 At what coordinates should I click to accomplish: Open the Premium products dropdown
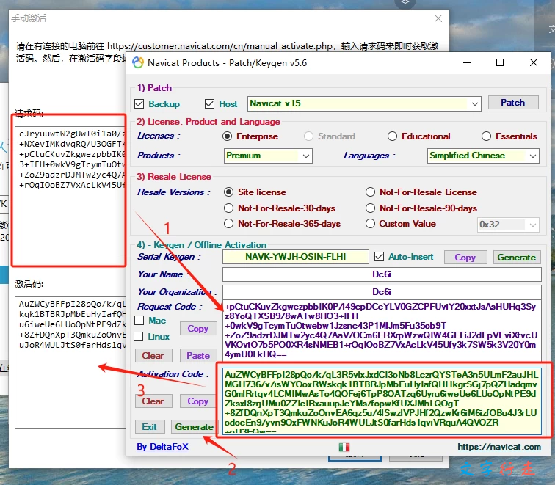click(x=268, y=156)
